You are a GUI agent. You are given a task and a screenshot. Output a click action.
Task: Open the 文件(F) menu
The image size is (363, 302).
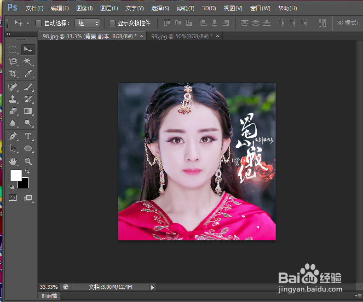[35, 8]
